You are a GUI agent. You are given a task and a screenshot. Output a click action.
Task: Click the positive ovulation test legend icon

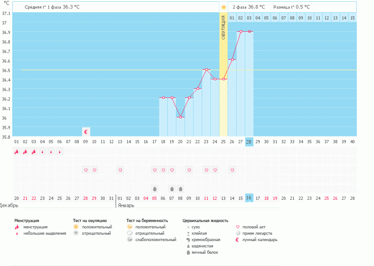pyautogui.click(x=76, y=227)
